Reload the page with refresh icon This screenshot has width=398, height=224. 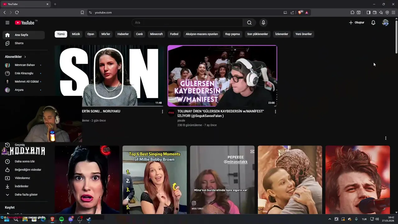tap(17, 12)
